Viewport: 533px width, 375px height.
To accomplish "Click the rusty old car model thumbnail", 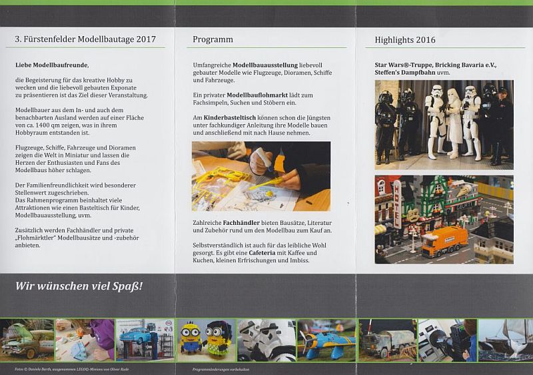I will (27, 340).
